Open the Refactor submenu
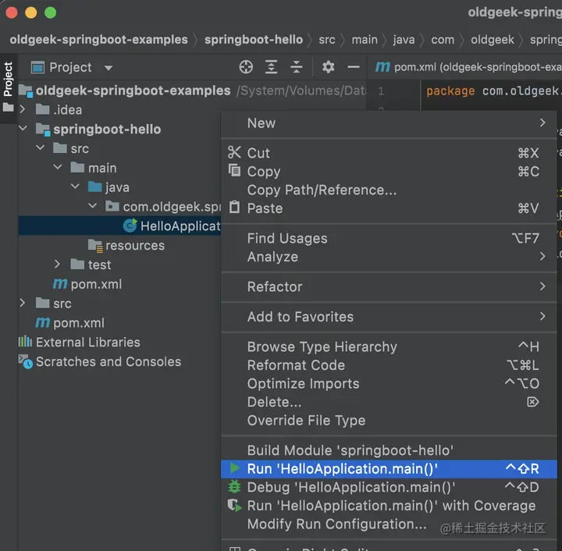Screen dimensions: 562x551 pyautogui.click(x=389, y=286)
